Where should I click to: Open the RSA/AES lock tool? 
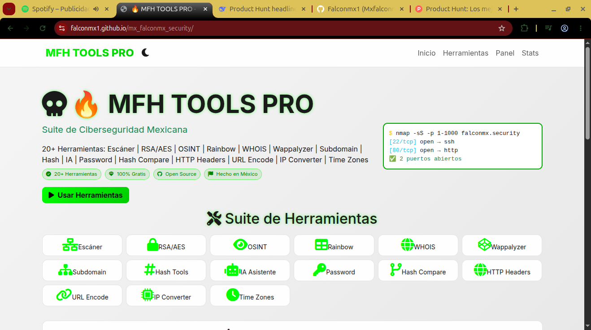click(x=166, y=245)
